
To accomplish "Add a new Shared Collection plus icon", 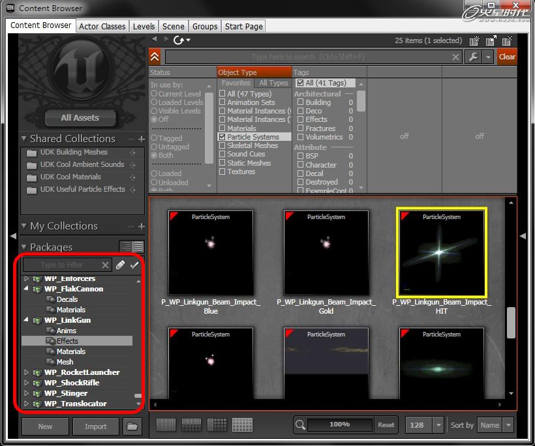I will (142, 139).
